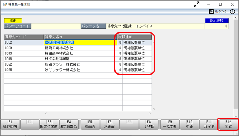Click 明細伝票単位 for 株式会社福岡屋
The image size is (239, 136).
click(137, 59)
